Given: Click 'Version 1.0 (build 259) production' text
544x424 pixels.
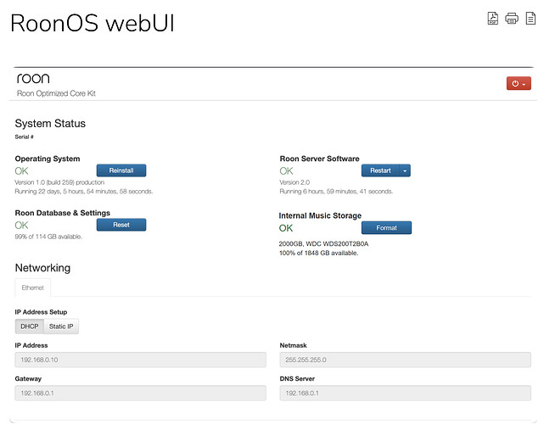Looking at the screenshot, I should [x=59, y=182].
